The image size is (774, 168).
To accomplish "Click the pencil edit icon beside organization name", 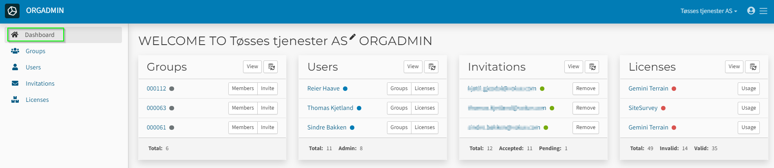I will (x=352, y=37).
